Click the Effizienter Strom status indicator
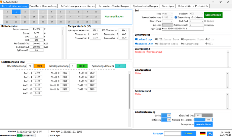 (167, 39)
